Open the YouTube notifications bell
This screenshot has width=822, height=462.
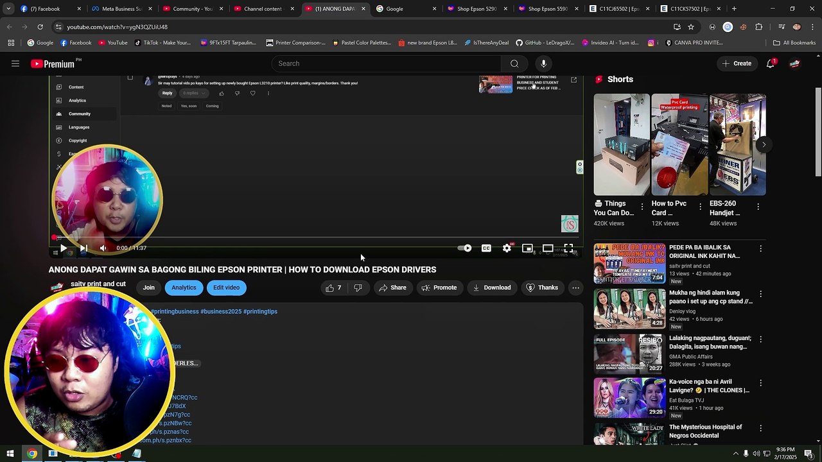[770, 64]
